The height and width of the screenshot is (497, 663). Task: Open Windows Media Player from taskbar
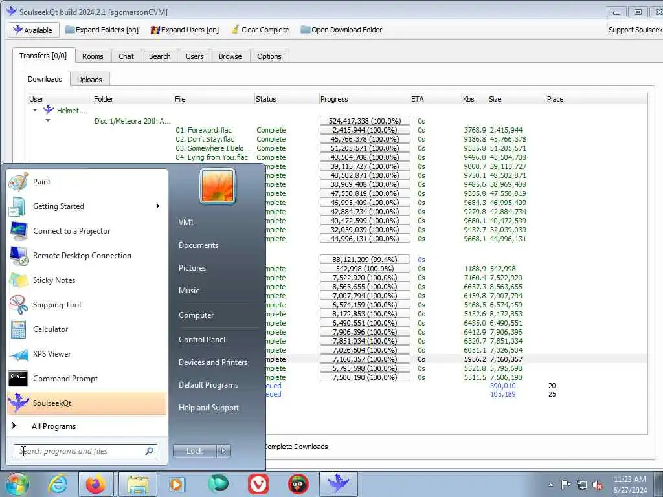tap(176, 484)
